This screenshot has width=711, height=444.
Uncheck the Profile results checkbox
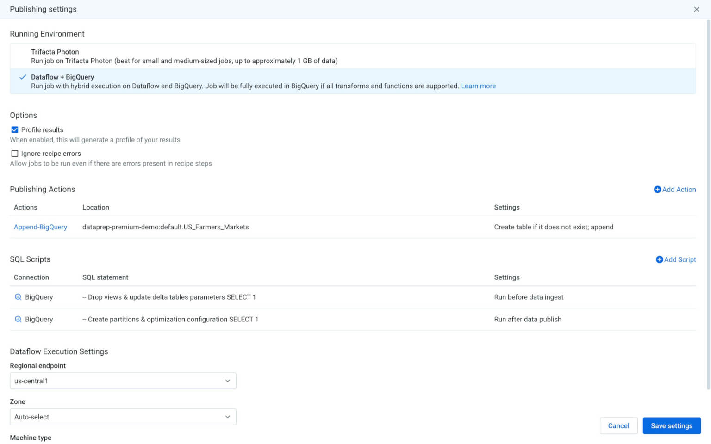[15, 130]
